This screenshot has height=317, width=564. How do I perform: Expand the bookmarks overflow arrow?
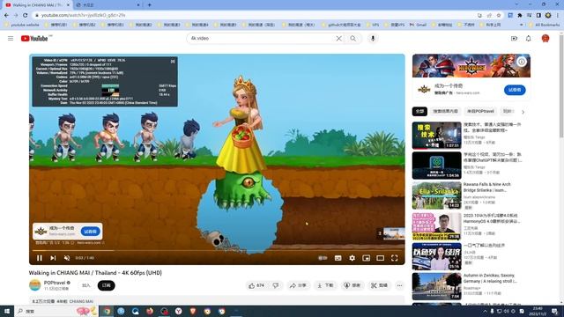pos(521,25)
